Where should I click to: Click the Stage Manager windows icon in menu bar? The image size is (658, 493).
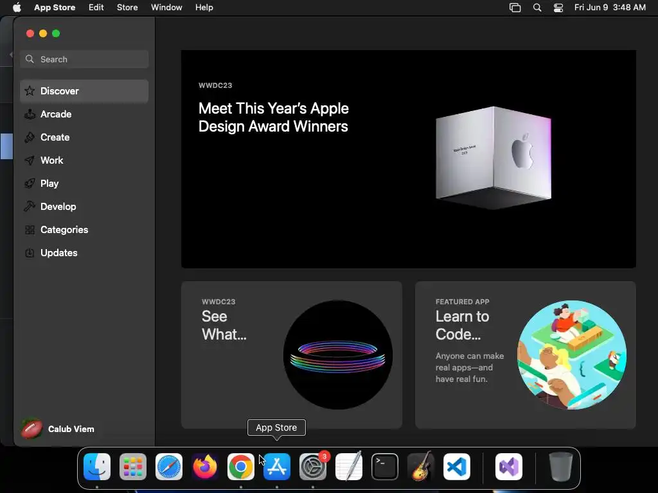point(515,8)
